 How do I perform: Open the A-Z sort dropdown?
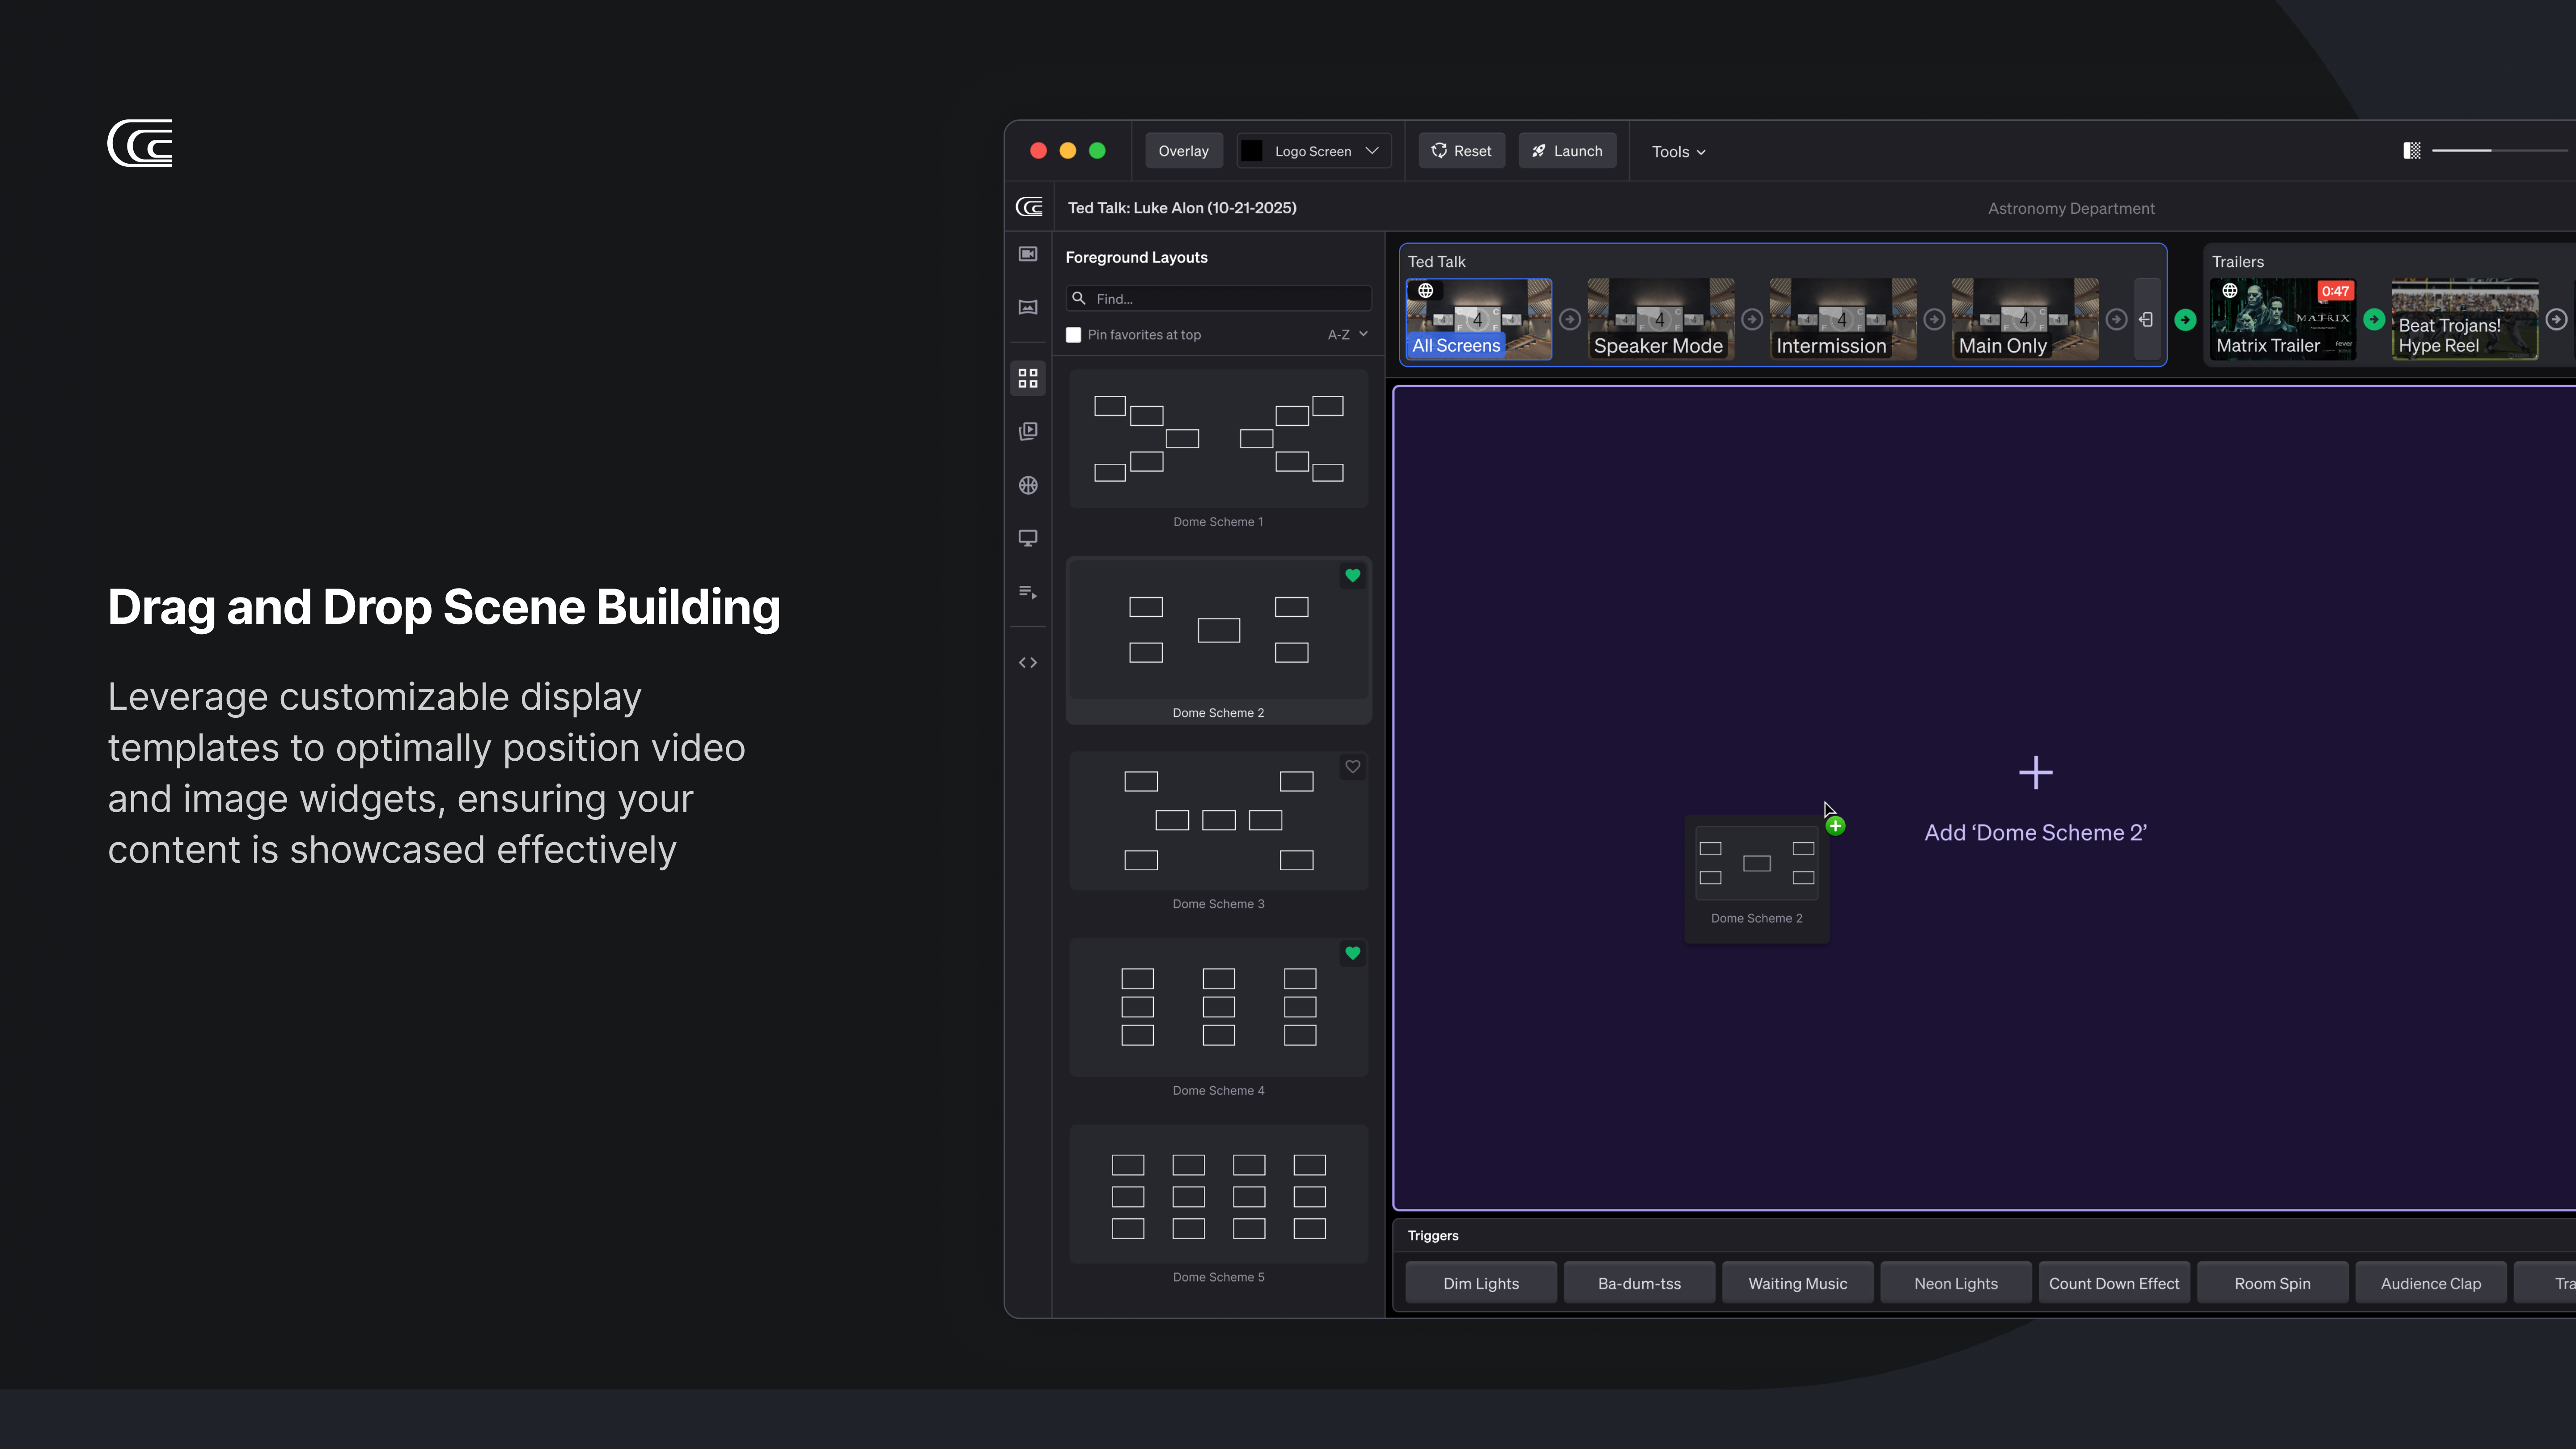pyautogui.click(x=1347, y=335)
